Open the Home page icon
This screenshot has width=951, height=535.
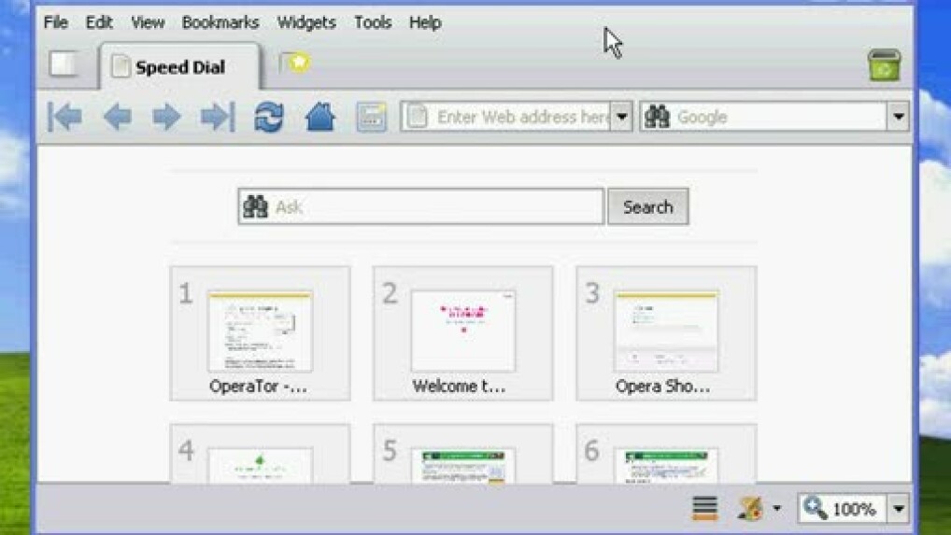tap(320, 117)
